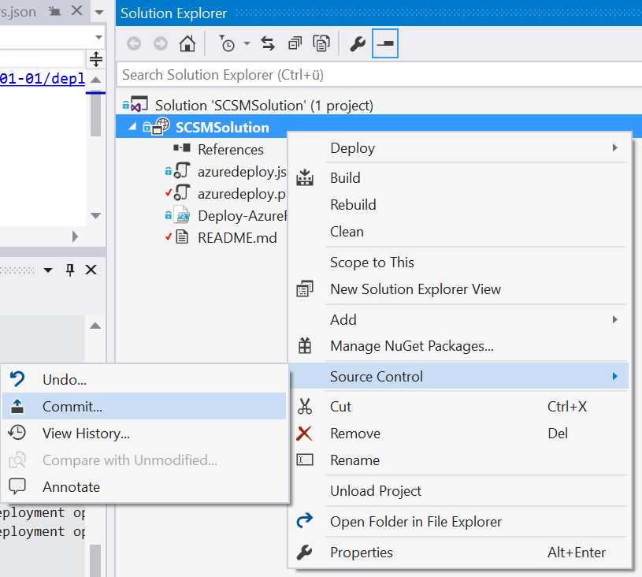This screenshot has width=642, height=577.
Task: Click Remove in the context menu
Action: pyautogui.click(x=355, y=434)
